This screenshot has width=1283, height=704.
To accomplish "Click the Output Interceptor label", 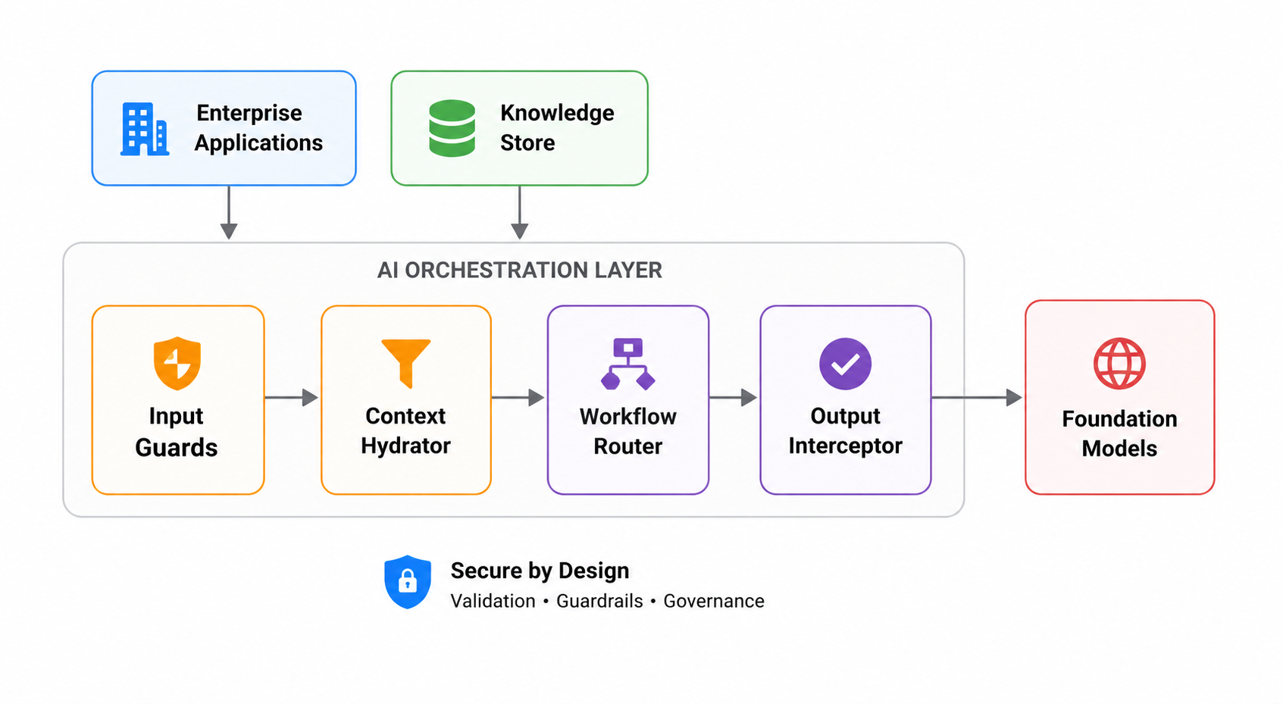I will (x=846, y=430).
